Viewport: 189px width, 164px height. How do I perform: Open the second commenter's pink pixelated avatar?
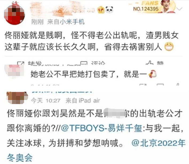(14, 71)
